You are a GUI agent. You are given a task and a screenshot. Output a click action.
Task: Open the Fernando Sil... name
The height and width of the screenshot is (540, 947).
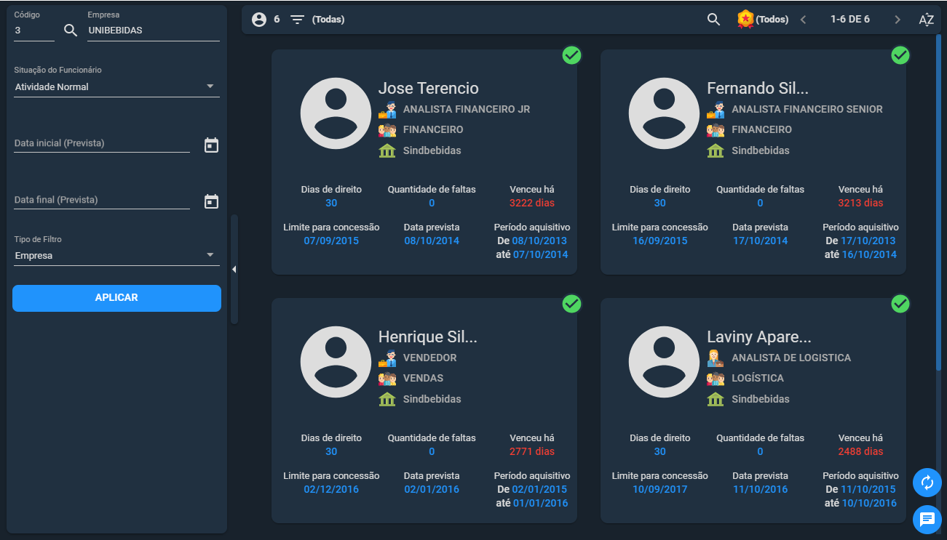[758, 89]
